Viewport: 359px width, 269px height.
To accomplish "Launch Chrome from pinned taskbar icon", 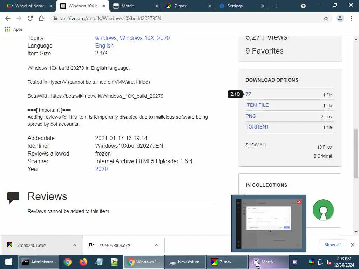I will click(68, 262).
